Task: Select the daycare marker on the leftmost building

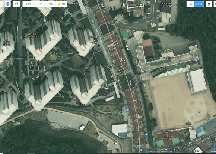Action: 6,42
